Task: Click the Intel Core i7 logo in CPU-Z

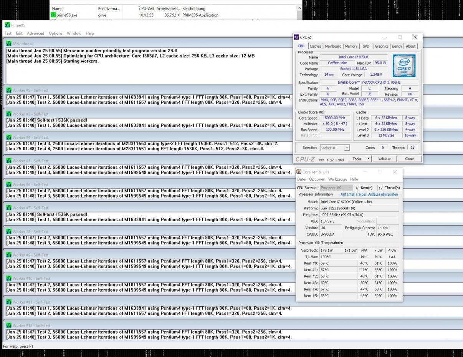Action: 404,66
